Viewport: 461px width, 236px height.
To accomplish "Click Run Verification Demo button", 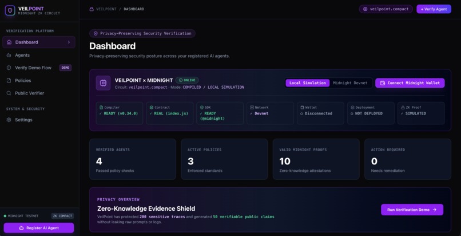I will pos(412,210).
